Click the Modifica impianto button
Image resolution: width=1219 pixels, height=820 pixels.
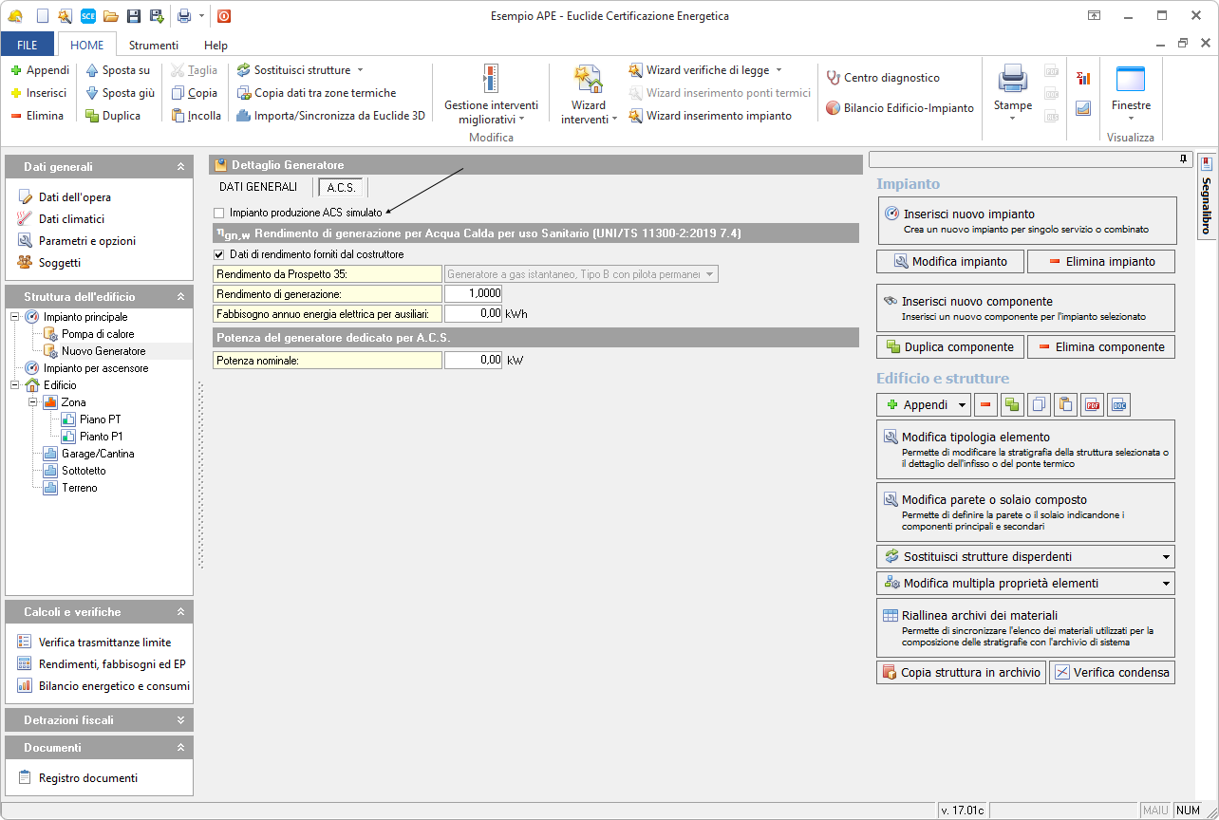pos(949,261)
